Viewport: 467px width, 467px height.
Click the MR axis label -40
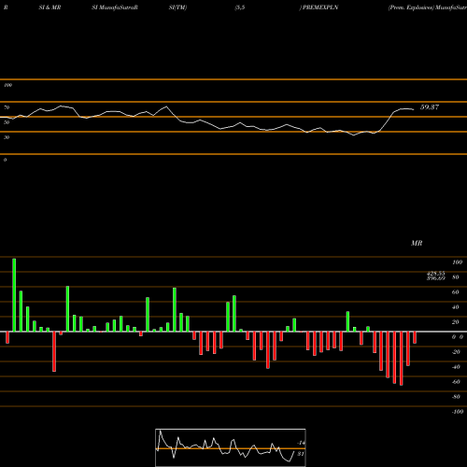(456, 367)
